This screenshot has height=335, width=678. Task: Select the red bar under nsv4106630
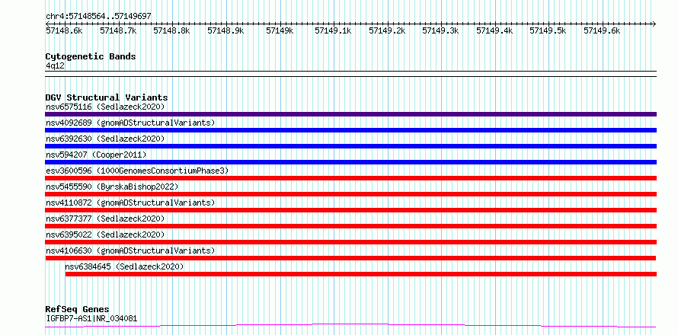350,258
